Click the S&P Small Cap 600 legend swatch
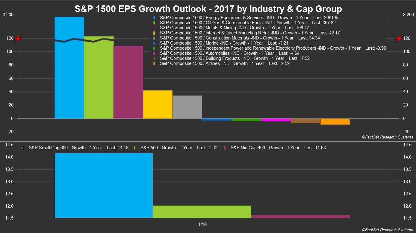 [23, 148]
